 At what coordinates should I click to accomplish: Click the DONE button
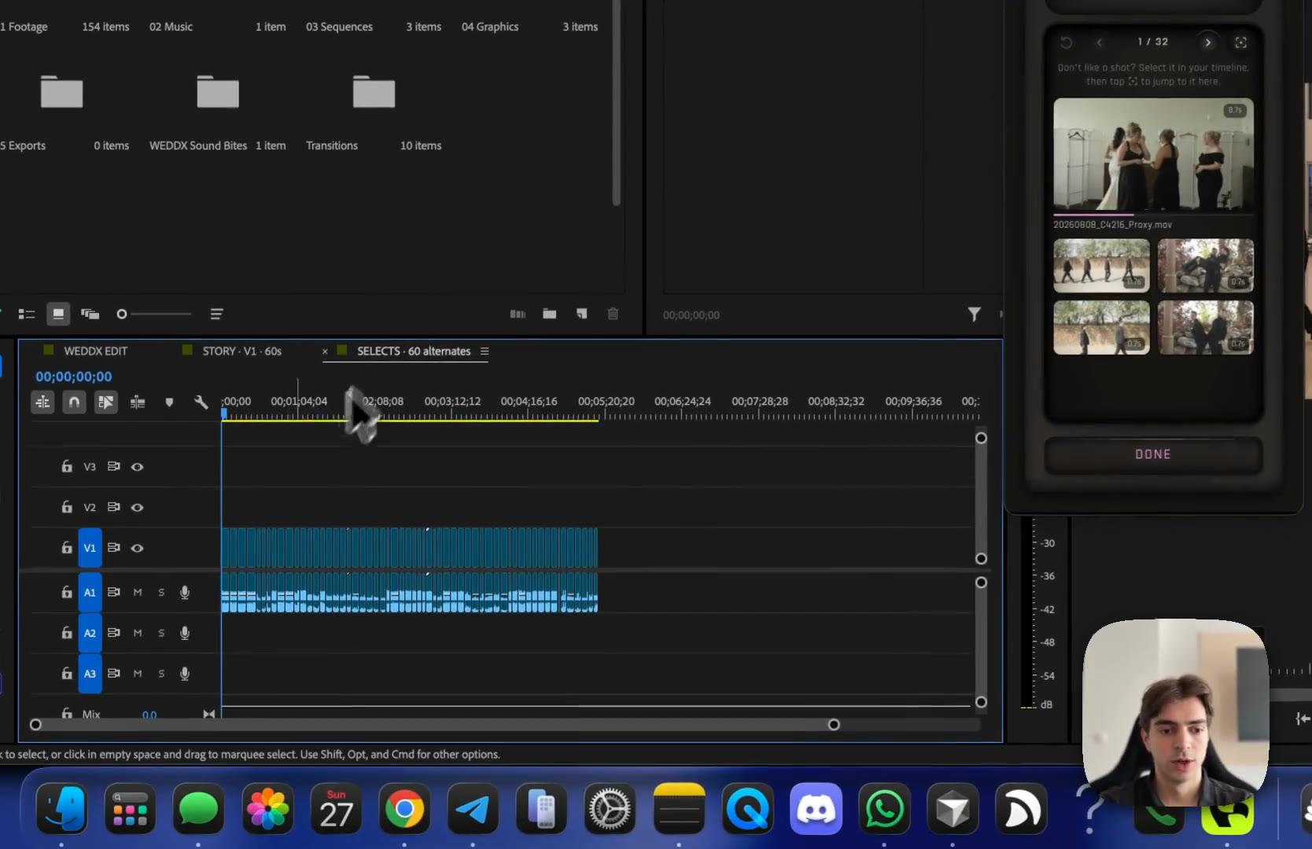click(1153, 454)
